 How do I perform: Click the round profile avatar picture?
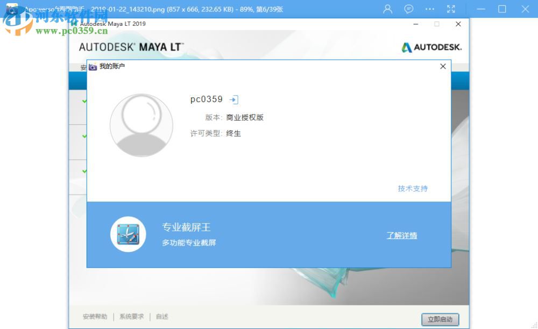(141, 125)
